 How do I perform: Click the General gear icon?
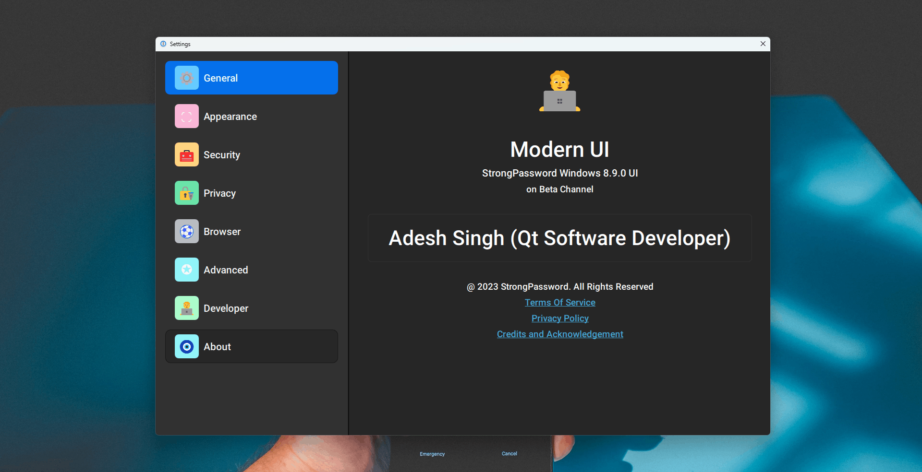[187, 78]
